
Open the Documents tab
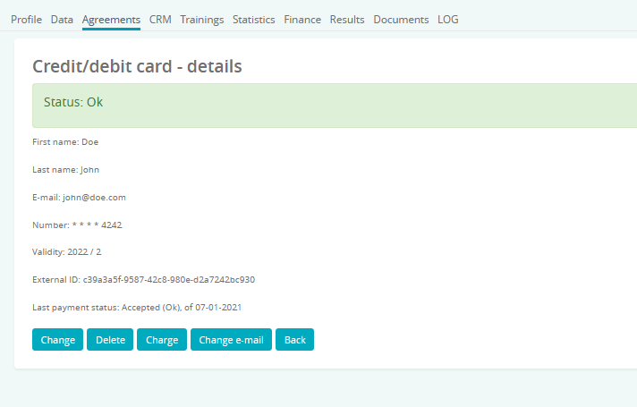tap(401, 20)
